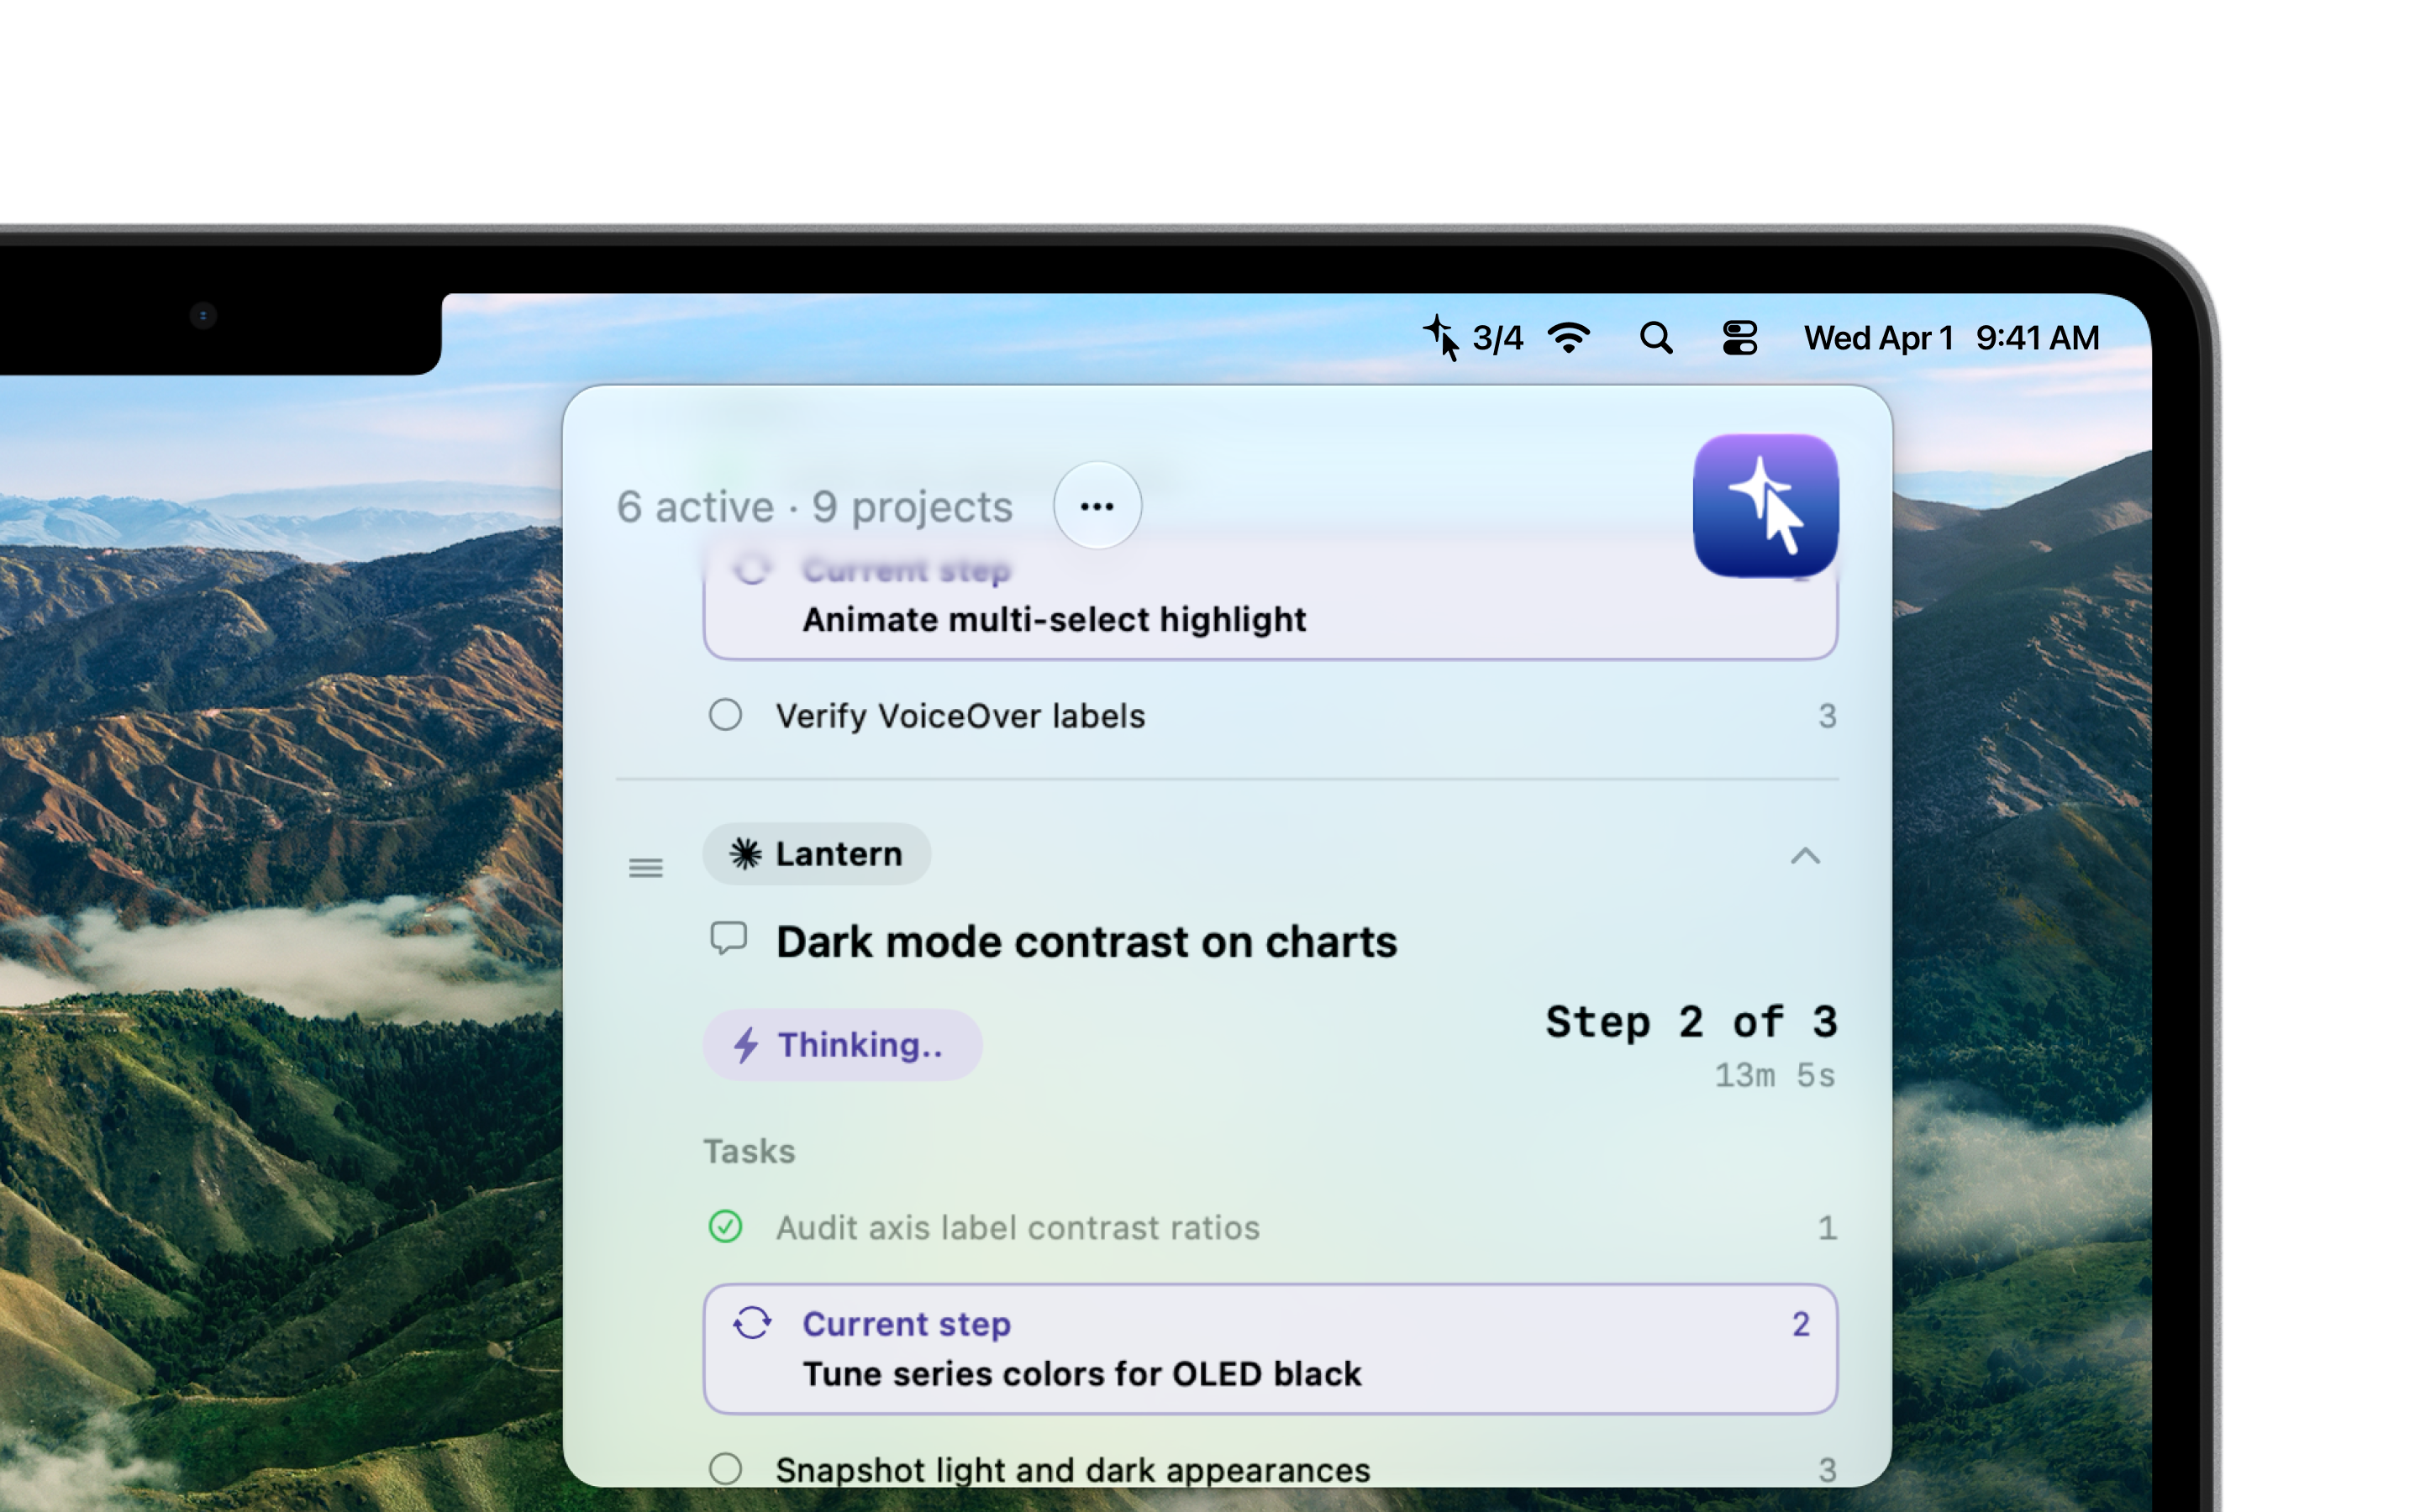Grab the Lantern reorder handle icon
Image resolution: width=2420 pixels, height=1512 pixels.
click(x=645, y=868)
